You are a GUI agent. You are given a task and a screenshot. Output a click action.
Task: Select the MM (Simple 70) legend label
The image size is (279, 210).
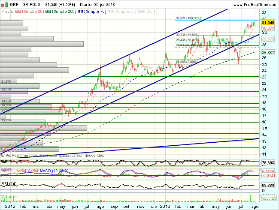pyautogui.click(x=92, y=12)
